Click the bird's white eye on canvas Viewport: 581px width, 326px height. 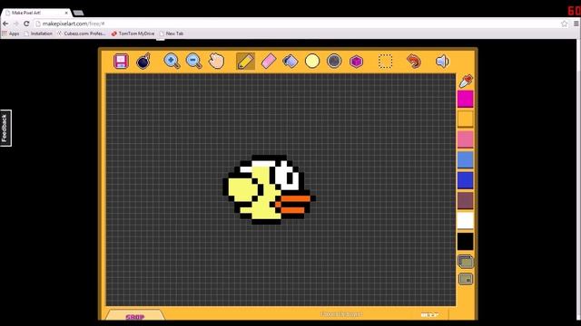[x=288, y=175]
